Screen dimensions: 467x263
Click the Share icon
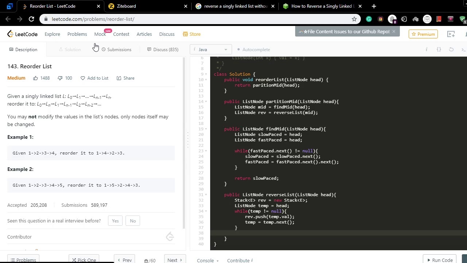tap(119, 78)
